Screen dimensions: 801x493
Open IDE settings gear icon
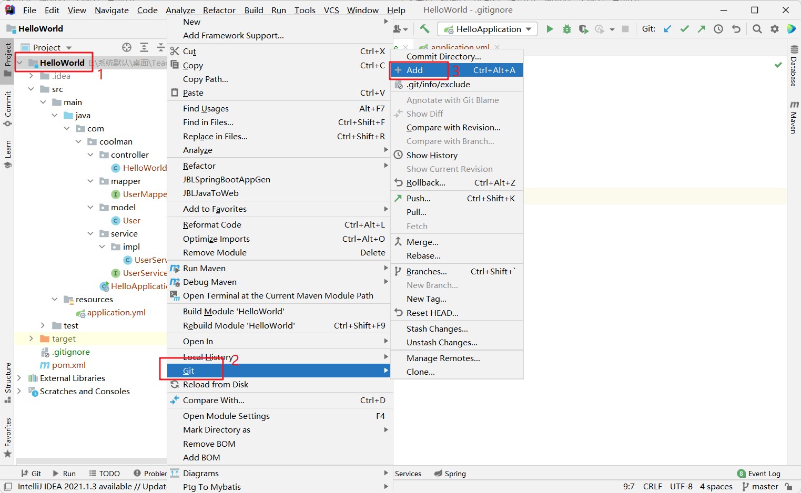pyautogui.click(x=775, y=29)
